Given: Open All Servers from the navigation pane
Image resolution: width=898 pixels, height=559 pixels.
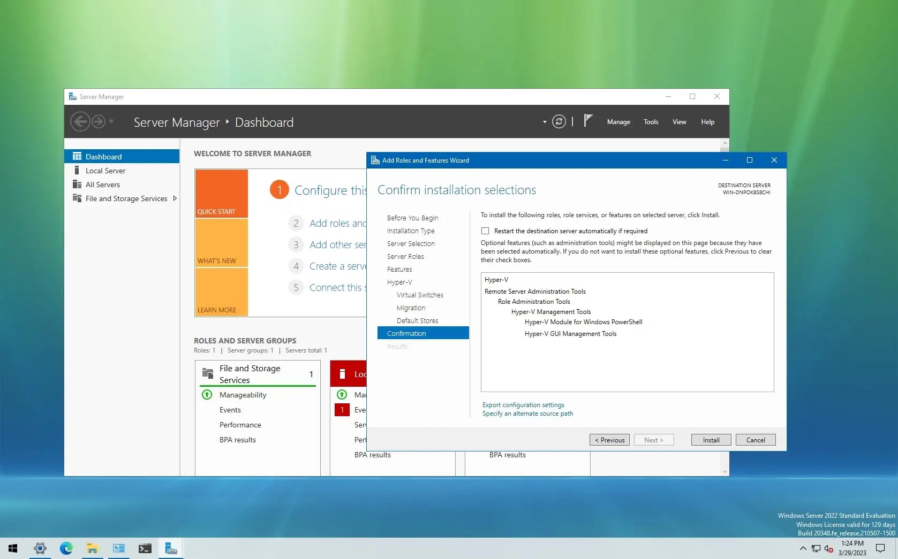Looking at the screenshot, I should pyautogui.click(x=102, y=184).
